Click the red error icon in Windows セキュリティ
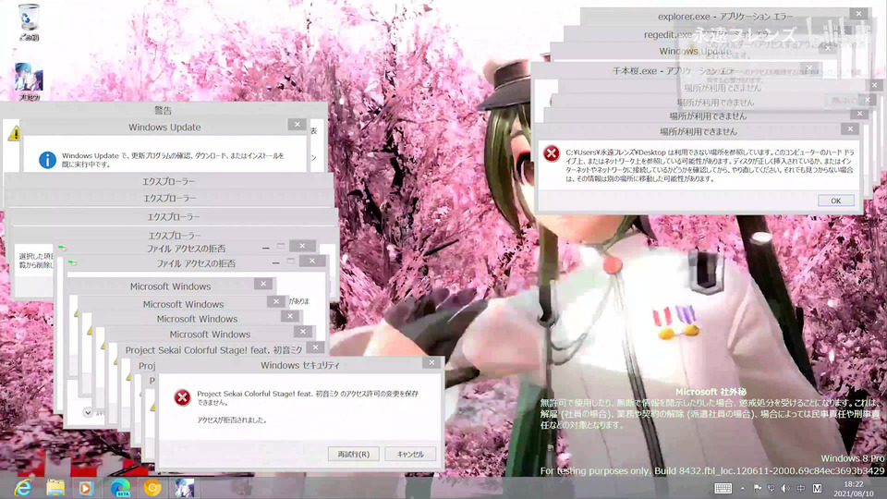This screenshot has width=887, height=499. 182,397
